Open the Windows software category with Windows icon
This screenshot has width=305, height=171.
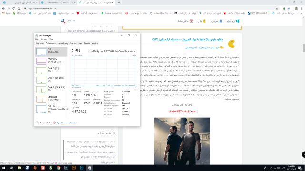pos(233,21)
